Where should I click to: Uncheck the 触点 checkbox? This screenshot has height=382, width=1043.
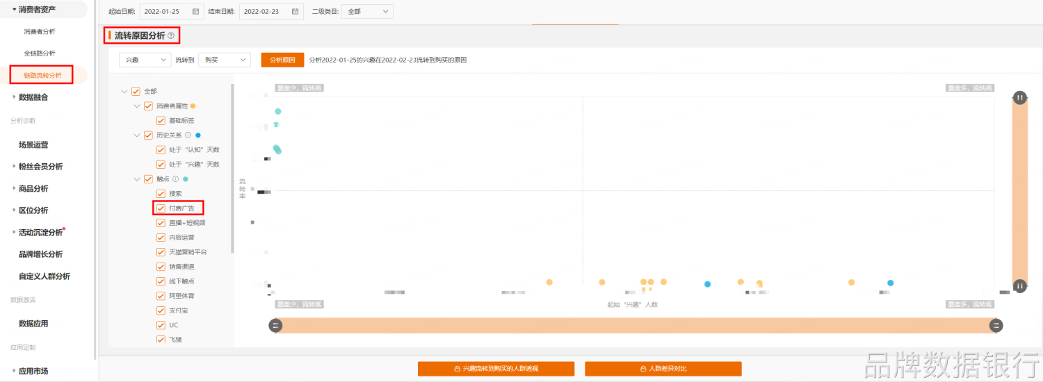point(148,178)
